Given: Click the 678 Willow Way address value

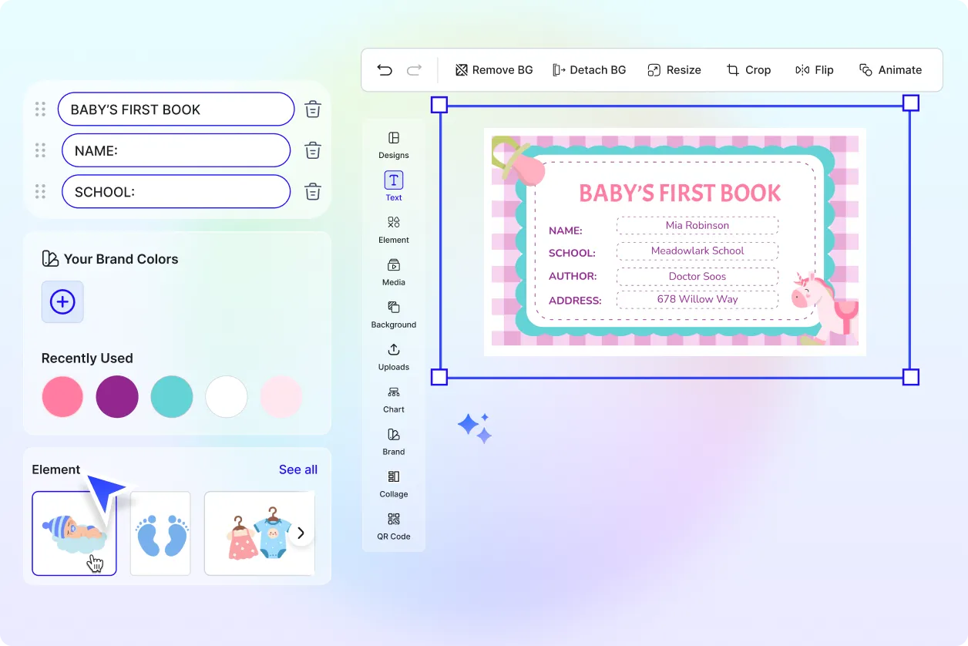Looking at the screenshot, I should 697,299.
